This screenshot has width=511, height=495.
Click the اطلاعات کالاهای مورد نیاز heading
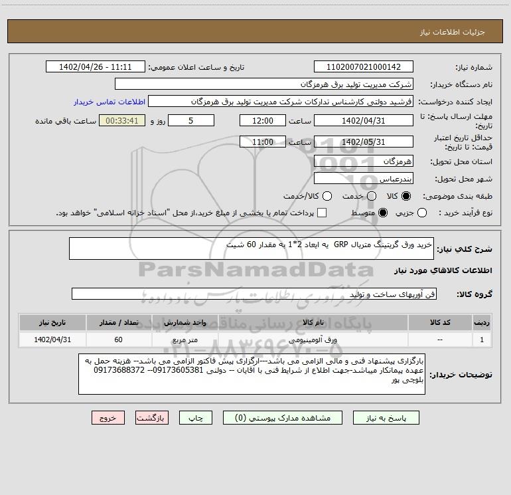[x=443, y=270]
